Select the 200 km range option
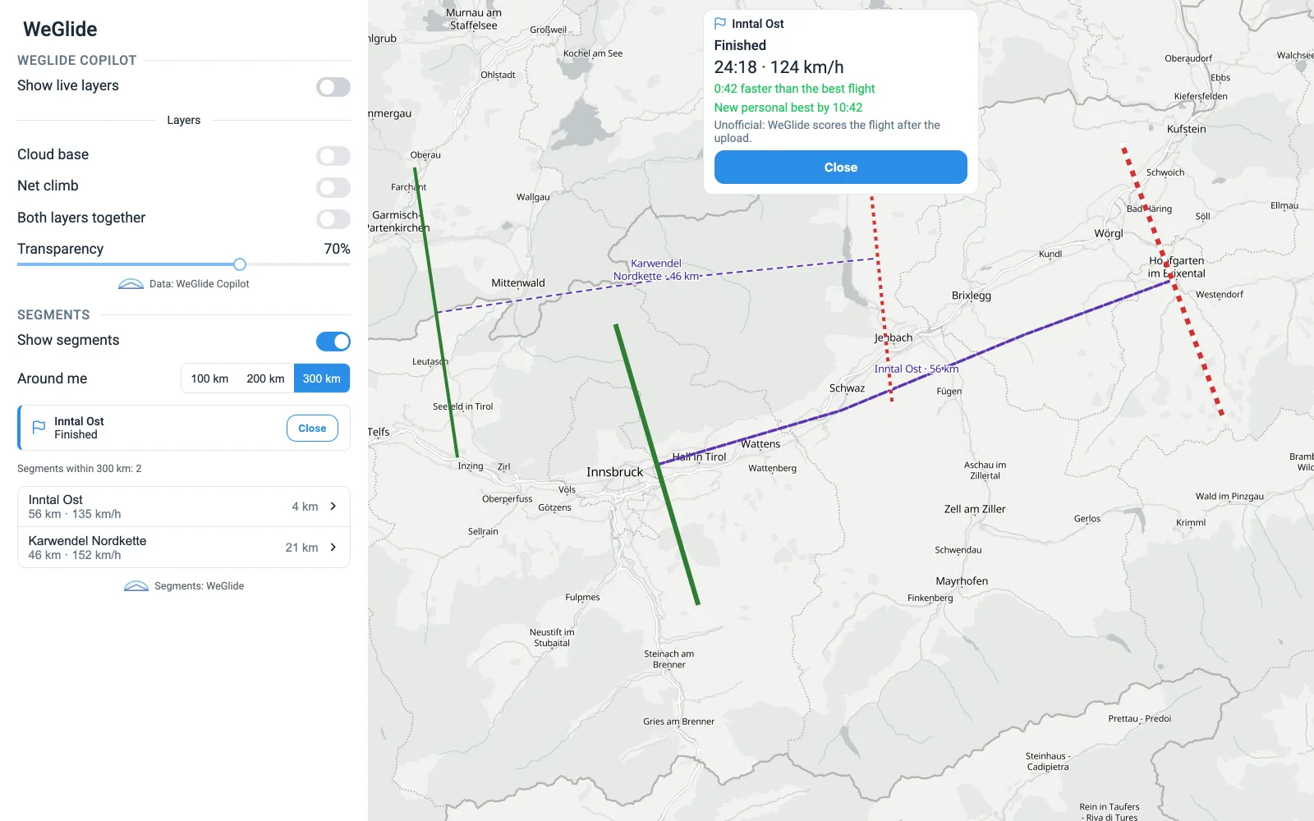The height and width of the screenshot is (821, 1314). (265, 378)
